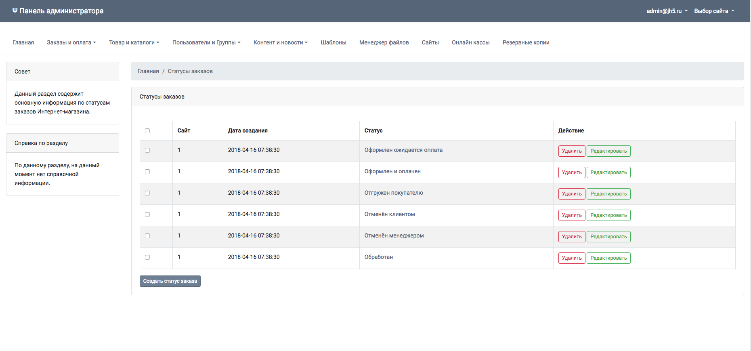This screenshot has height=351, width=751.
Task: Edit the Обработан status
Action: pyautogui.click(x=608, y=258)
